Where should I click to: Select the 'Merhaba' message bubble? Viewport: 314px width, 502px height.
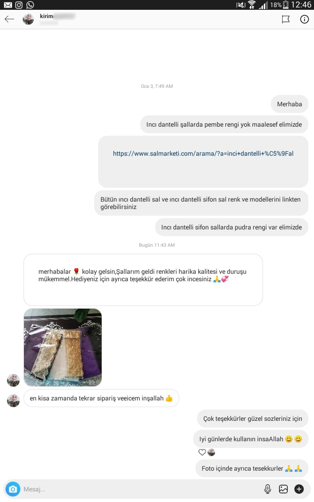290,104
